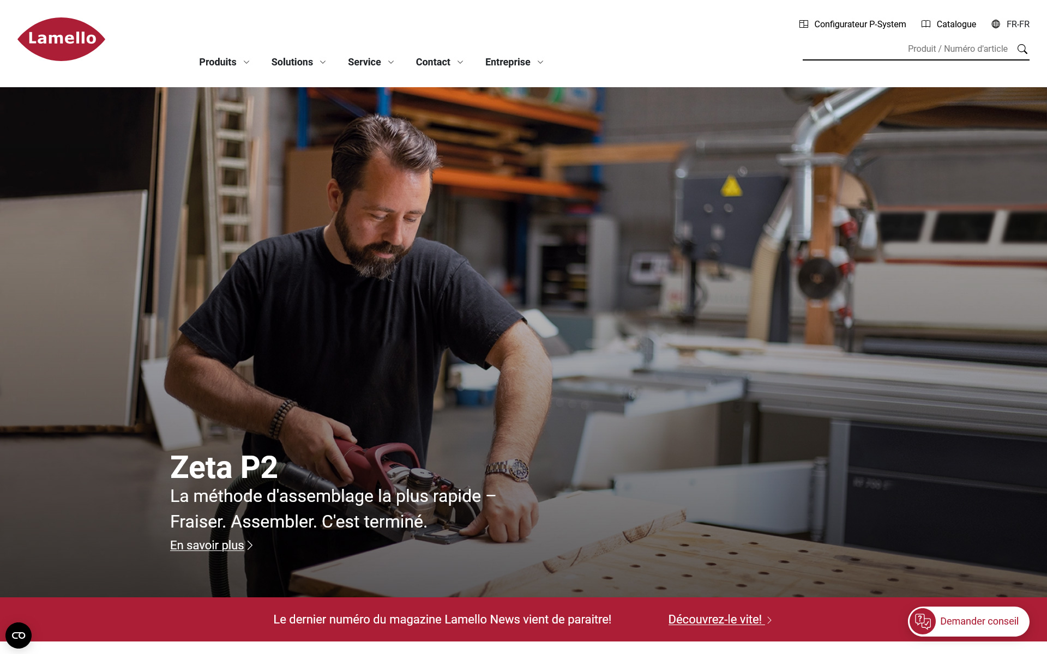Expand the Solutions dropdown chevron
Screen dimensions: 1047x654
(323, 62)
